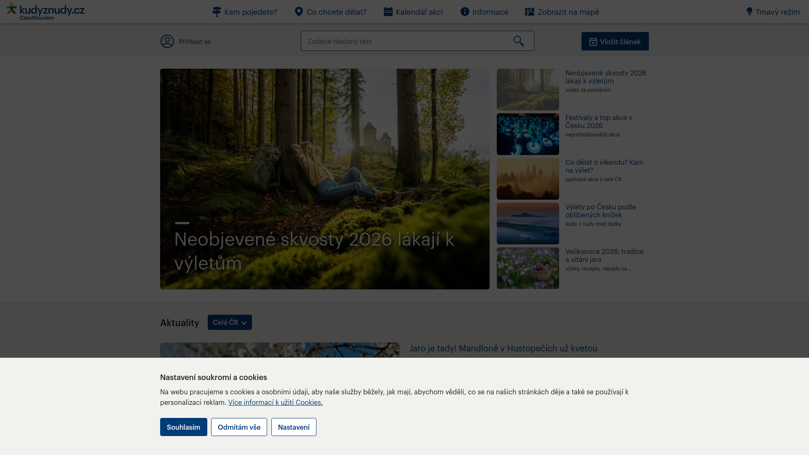Click the Vložit článek button
This screenshot has height=455, width=809.
click(615, 41)
